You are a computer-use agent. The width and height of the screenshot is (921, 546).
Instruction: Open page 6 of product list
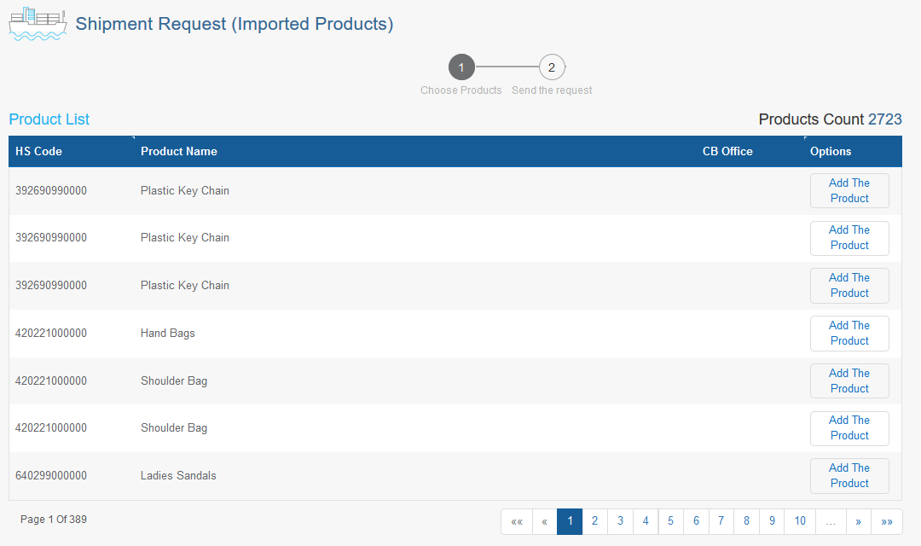pyautogui.click(x=696, y=521)
